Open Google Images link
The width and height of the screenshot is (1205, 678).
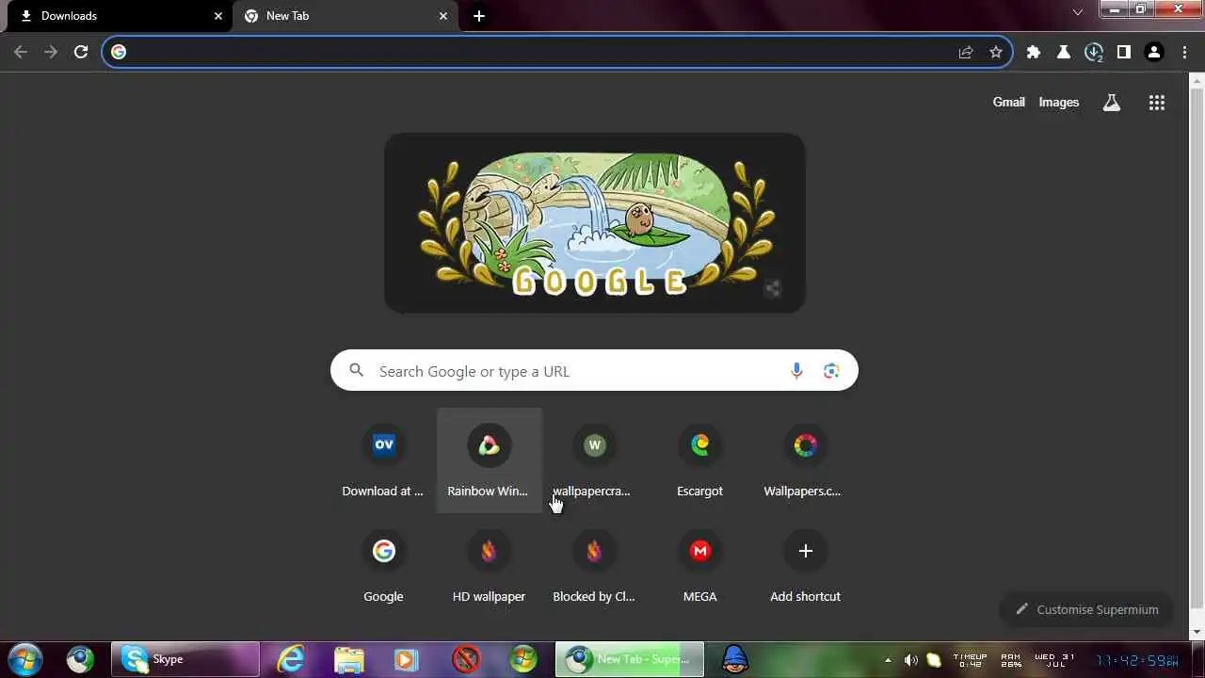tap(1058, 103)
